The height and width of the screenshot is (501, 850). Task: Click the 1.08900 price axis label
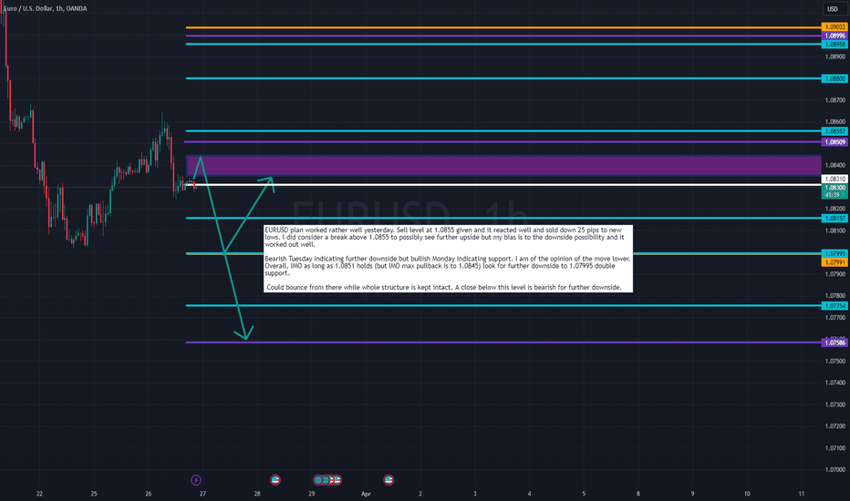(x=834, y=56)
